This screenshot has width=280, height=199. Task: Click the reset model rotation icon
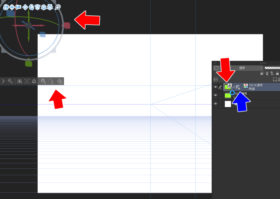pyautogui.click(x=51, y=81)
